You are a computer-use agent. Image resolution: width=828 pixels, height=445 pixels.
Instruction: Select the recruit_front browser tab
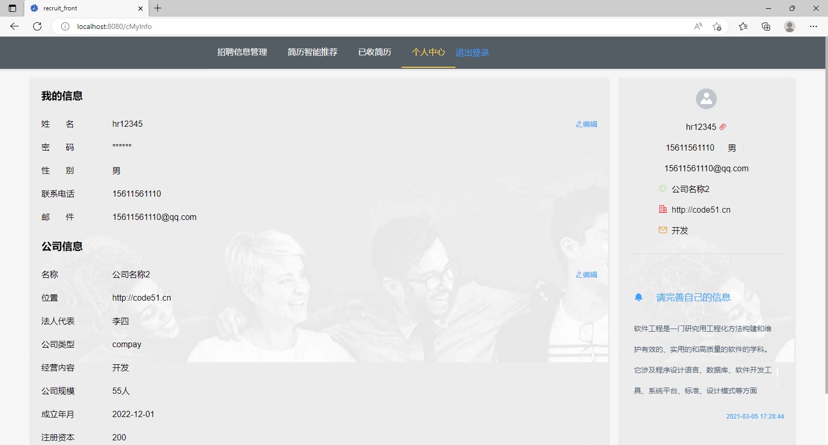[x=86, y=8]
